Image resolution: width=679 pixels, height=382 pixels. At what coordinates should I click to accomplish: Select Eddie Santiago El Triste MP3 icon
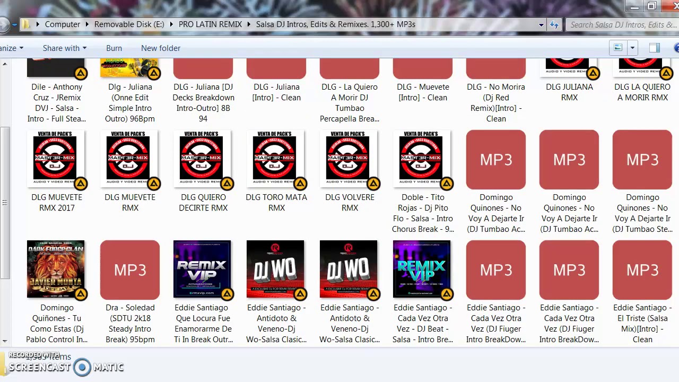point(642,270)
